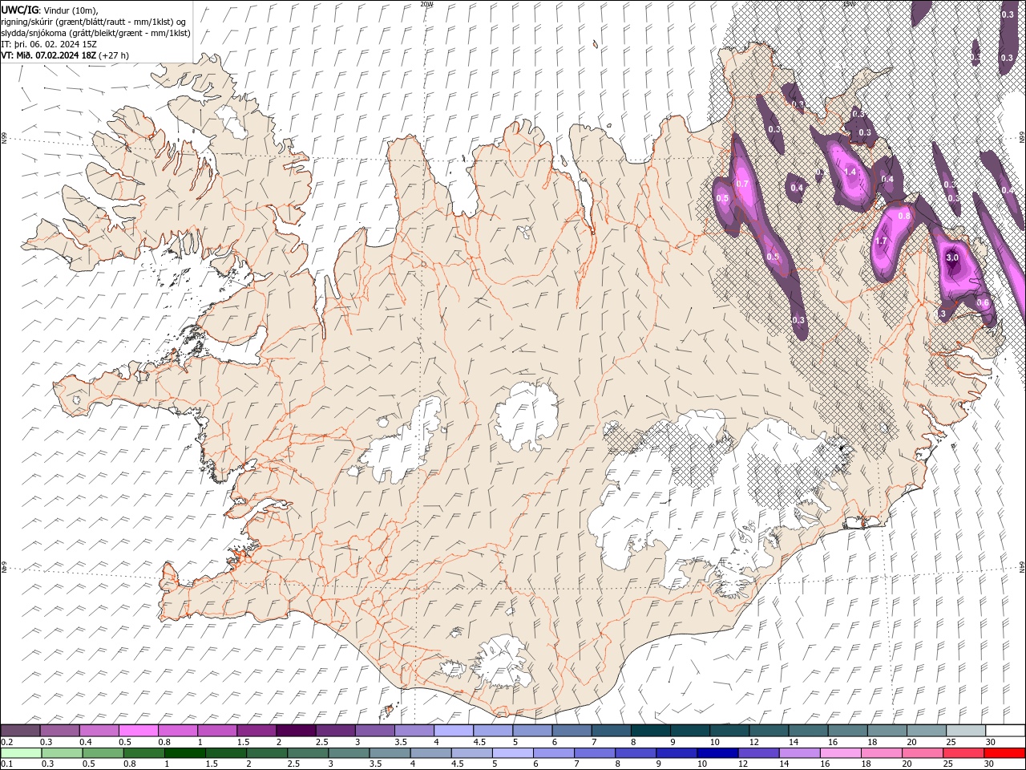Pick the white snow legend swatch labeled 30
1026x770 pixels.
click(x=1006, y=731)
